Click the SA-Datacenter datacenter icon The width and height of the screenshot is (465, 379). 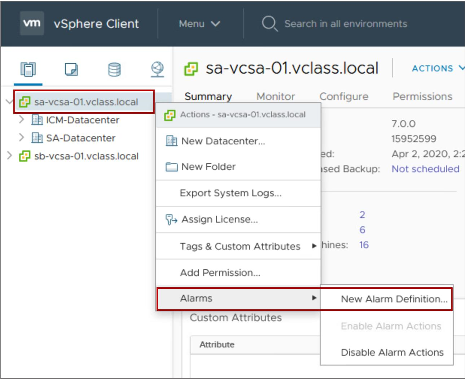click(x=37, y=138)
